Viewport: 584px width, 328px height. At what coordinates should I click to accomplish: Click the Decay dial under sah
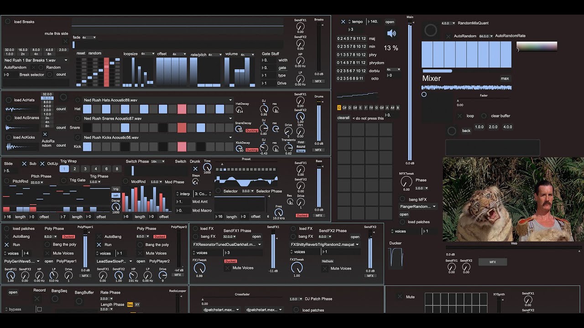(x=116, y=207)
